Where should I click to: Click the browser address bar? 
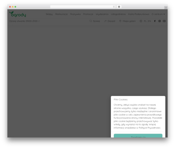point(83,7)
